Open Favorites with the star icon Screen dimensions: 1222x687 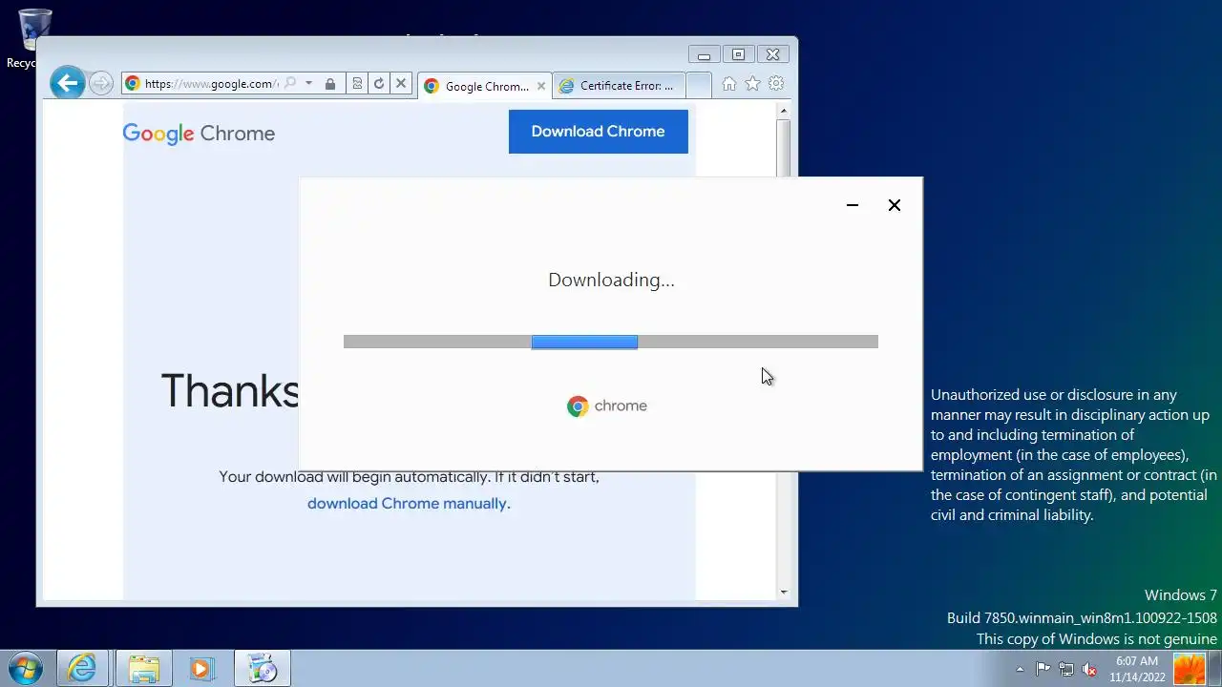tap(752, 84)
